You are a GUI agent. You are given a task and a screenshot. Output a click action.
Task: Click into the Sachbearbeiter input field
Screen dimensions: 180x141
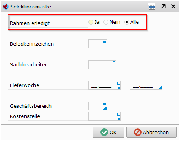(x=102, y=65)
